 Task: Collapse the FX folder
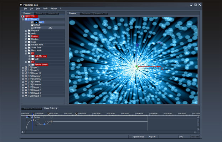pyautogui.click(x=26, y=53)
